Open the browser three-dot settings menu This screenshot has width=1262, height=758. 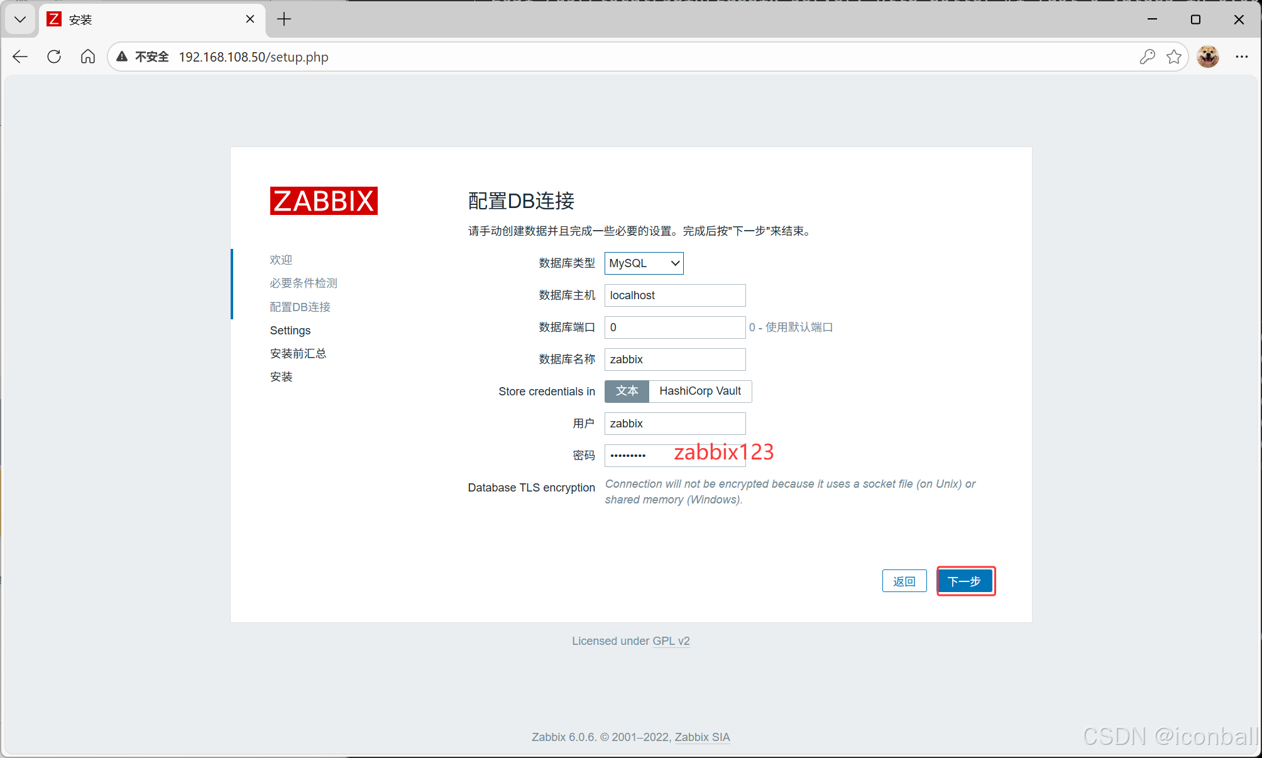1241,57
